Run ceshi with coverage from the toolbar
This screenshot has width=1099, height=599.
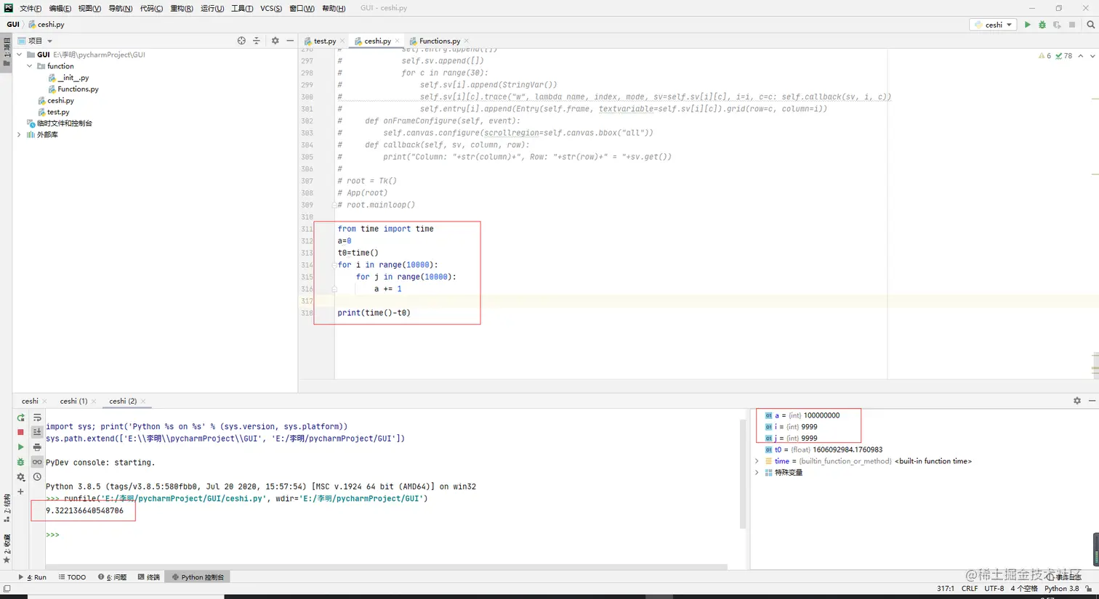pos(1057,25)
